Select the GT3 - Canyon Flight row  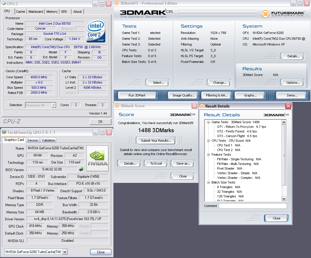tap(237, 136)
